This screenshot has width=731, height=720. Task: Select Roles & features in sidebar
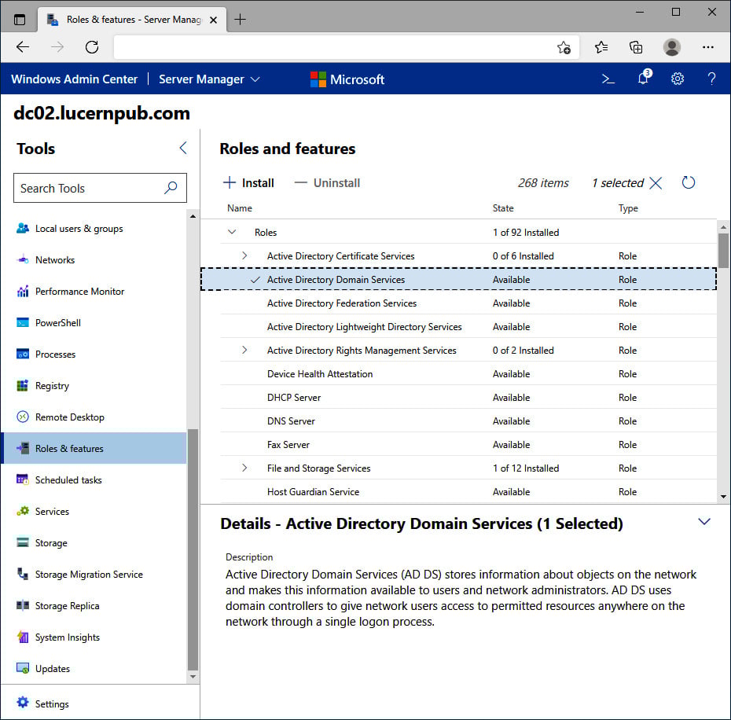[94, 448]
